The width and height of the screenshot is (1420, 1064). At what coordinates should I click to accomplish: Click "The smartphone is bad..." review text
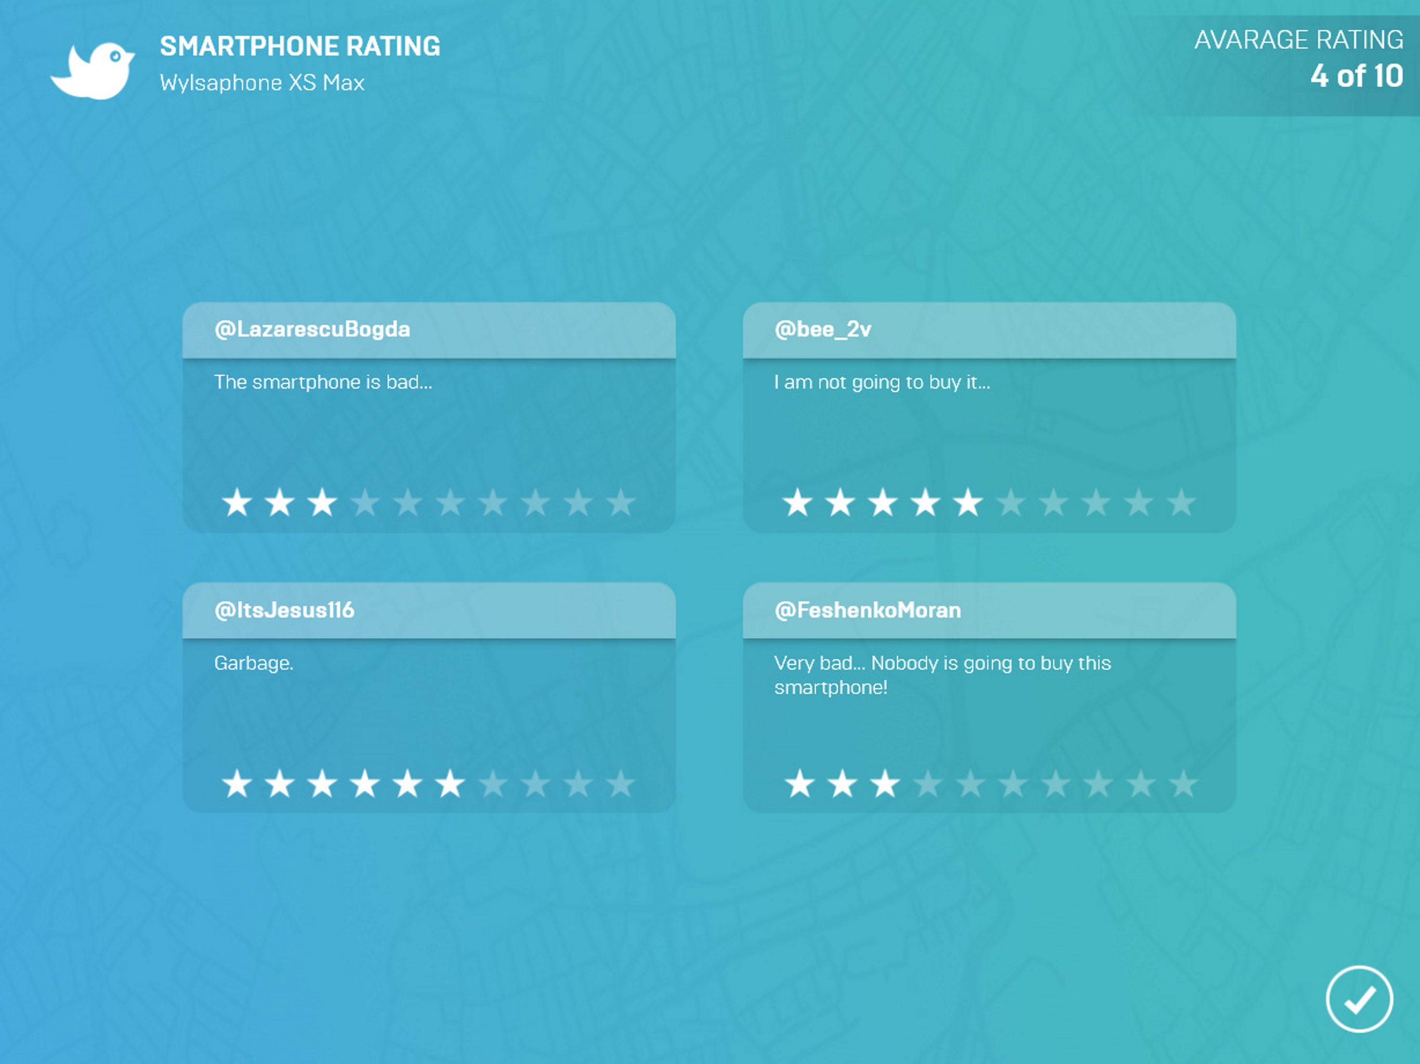[323, 382]
